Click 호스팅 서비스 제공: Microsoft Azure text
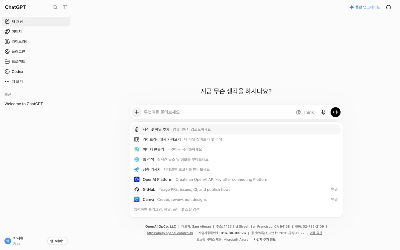Image resolution: width=400 pixels, height=250 pixels. pos(222,239)
